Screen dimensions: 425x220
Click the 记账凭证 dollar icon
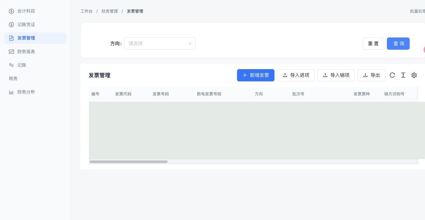(12, 25)
